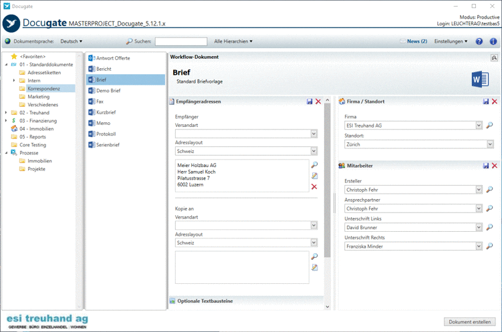The width and height of the screenshot is (502, 332).
Task: Open Adressetiketten folder
Action: (44, 73)
